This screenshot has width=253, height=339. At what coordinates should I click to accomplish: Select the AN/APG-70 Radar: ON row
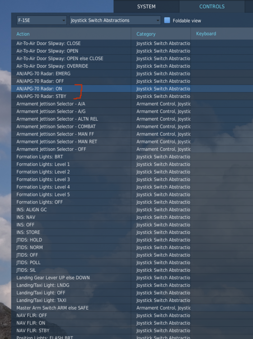point(132,89)
